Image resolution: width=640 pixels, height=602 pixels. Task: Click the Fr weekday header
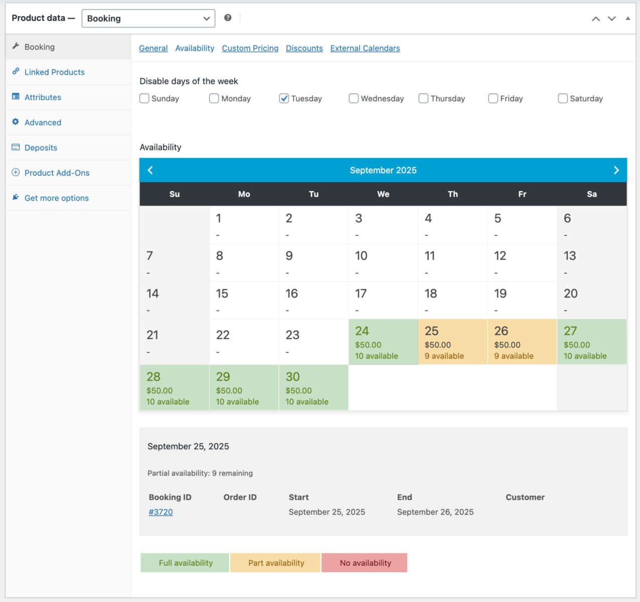tap(522, 194)
